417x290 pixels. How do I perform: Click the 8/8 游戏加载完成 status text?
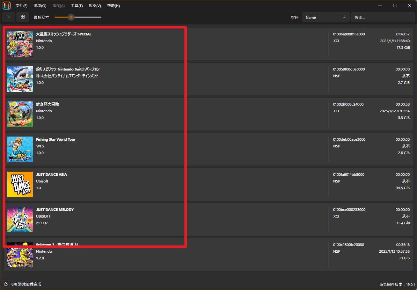26,284
